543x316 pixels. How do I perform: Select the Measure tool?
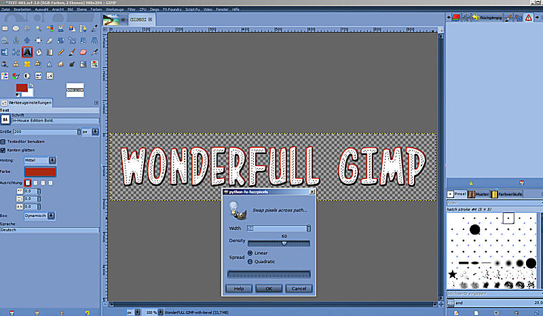[16, 41]
